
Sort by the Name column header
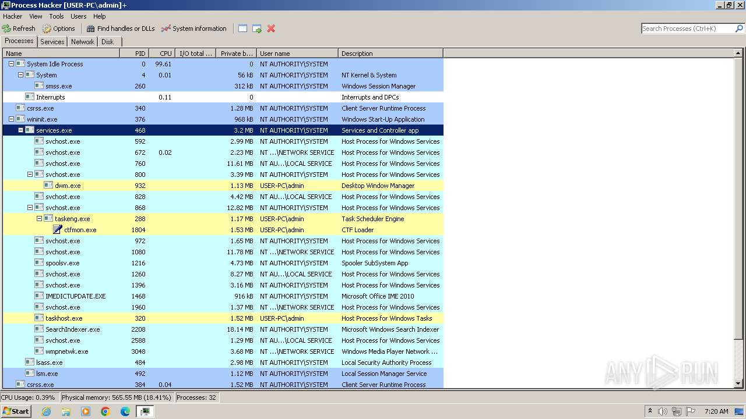[x=61, y=54]
